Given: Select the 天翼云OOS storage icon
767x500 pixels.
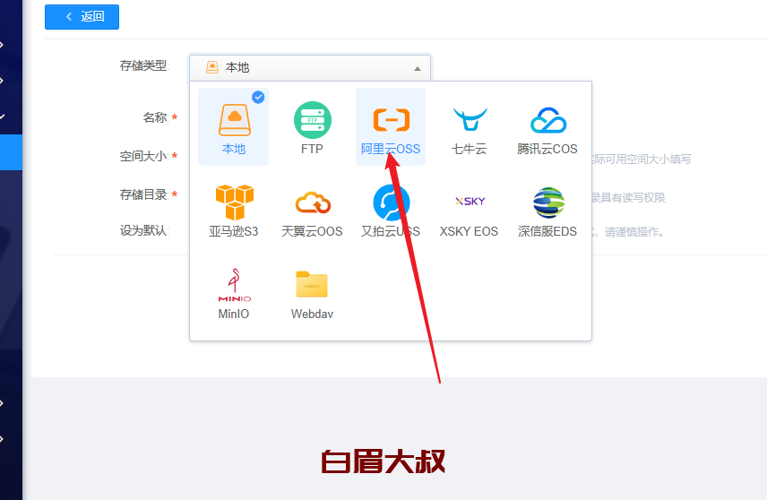Looking at the screenshot, I should (x=313, y=203).
